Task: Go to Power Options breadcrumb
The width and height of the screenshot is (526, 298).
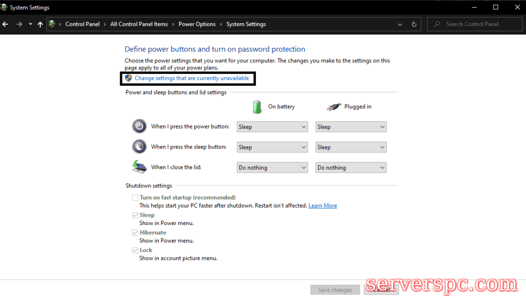Action: (x=197, y=24)
